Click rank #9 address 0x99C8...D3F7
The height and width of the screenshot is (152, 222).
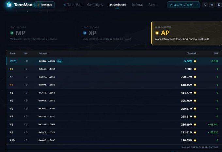(x=47, y=132)
